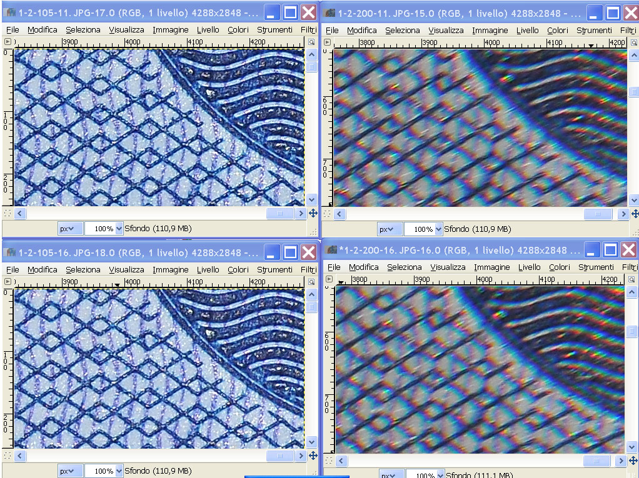Click zoom-on-resize magnifier icon in 1-2-200-11.JPG window
Image resolution: width=639 pixels, height=478 pixels.
point(634,42)
